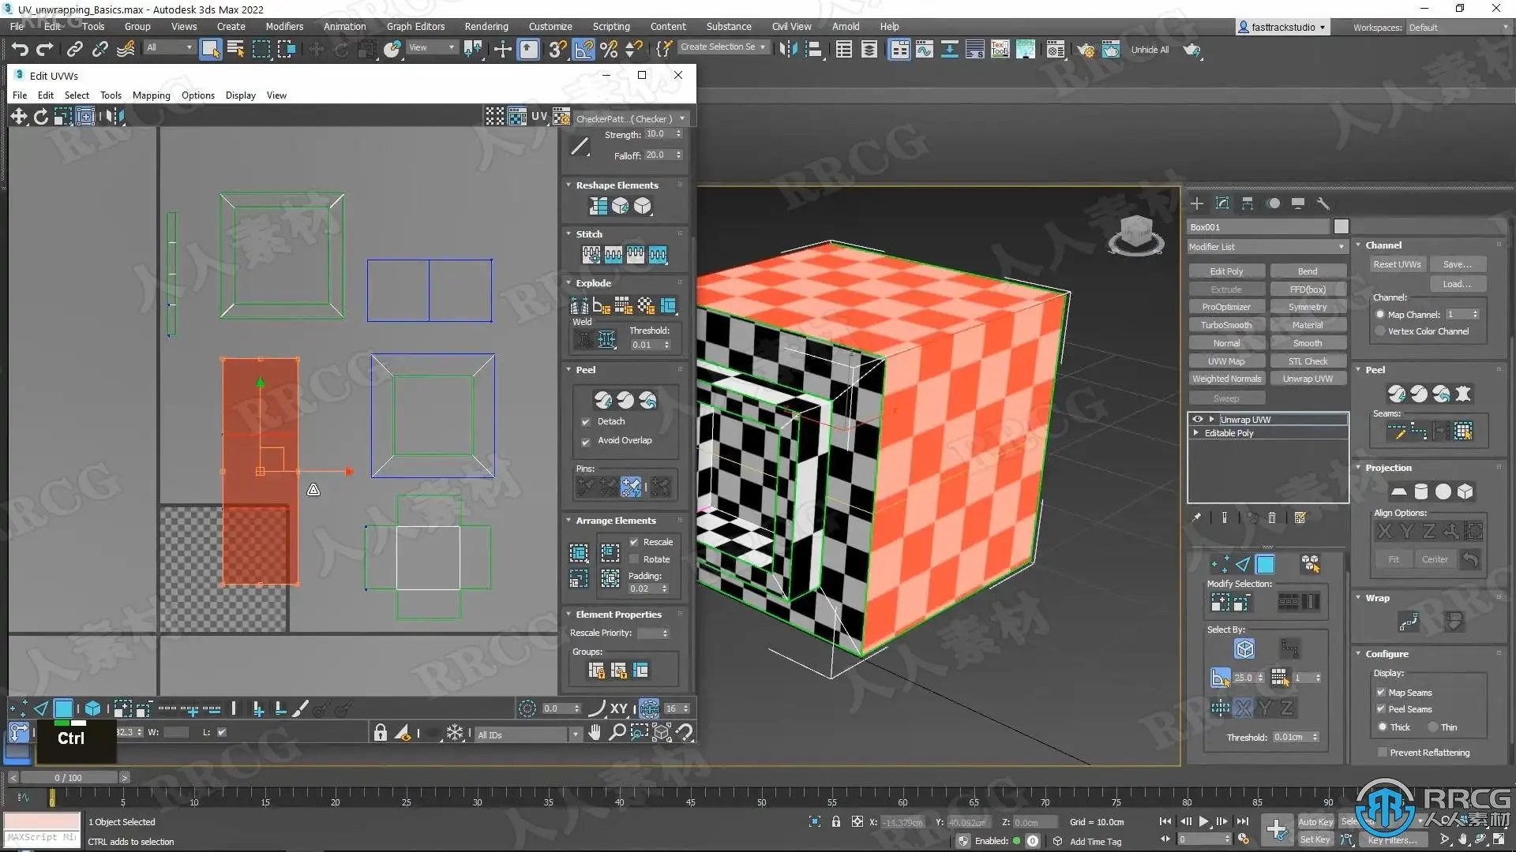Open the Graph Editors menu
1516x852 pixels.
pyautogui.click(x=415, y=26)
